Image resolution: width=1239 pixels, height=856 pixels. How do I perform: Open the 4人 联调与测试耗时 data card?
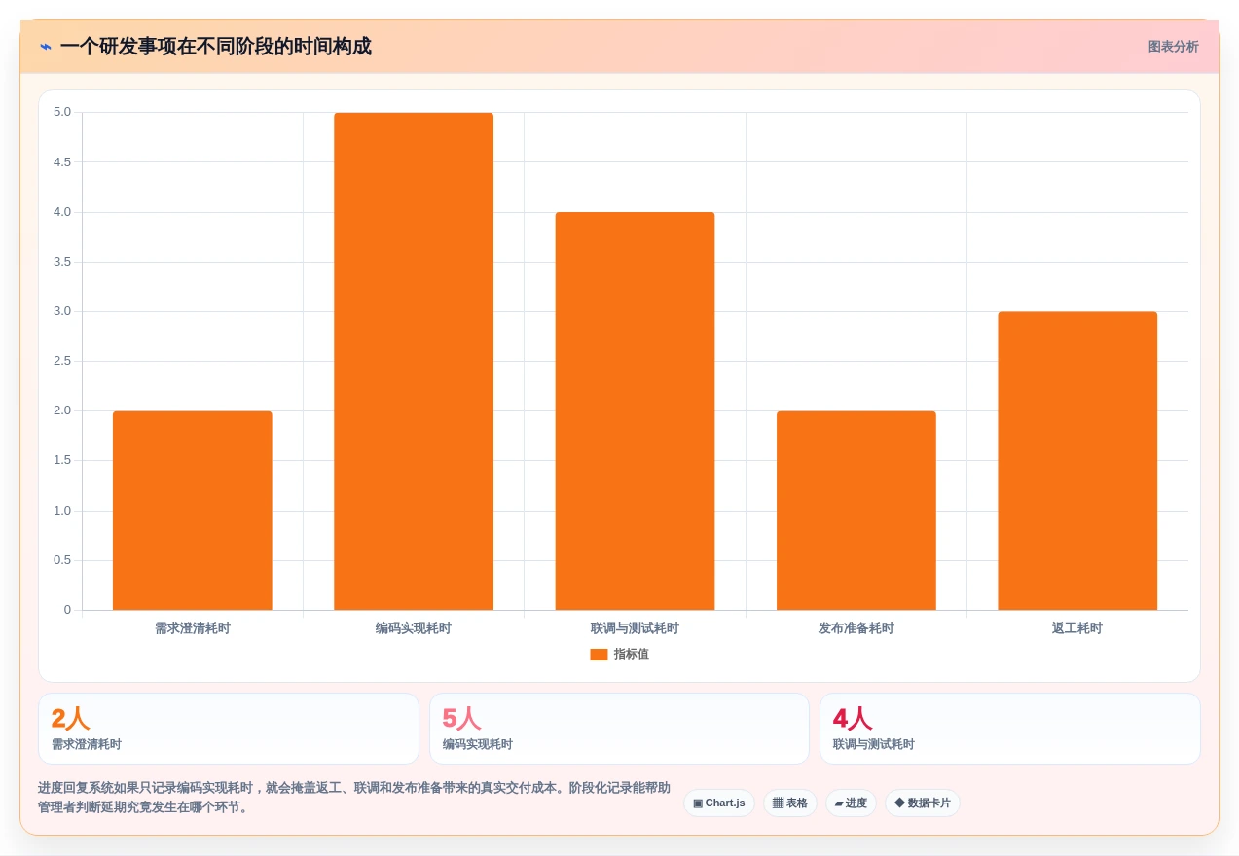1010,729
